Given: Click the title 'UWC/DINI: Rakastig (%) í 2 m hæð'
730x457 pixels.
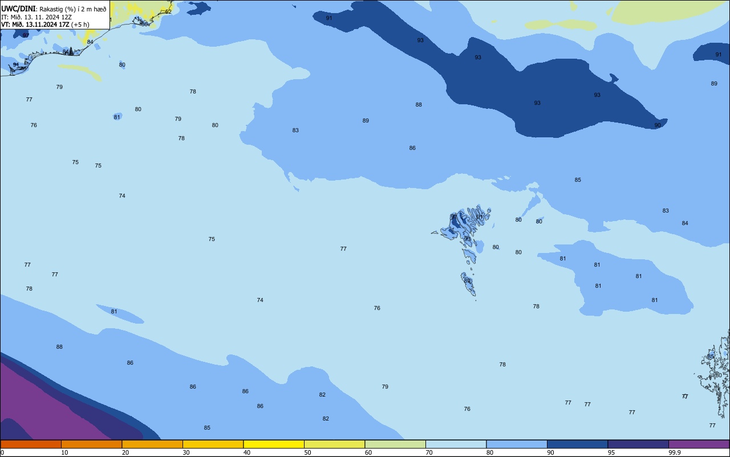Looking at the screenshot, I should point(54,9).
